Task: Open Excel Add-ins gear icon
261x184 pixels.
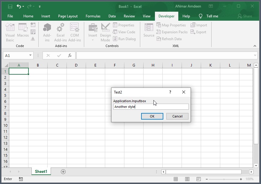Action: coord(61,32)
